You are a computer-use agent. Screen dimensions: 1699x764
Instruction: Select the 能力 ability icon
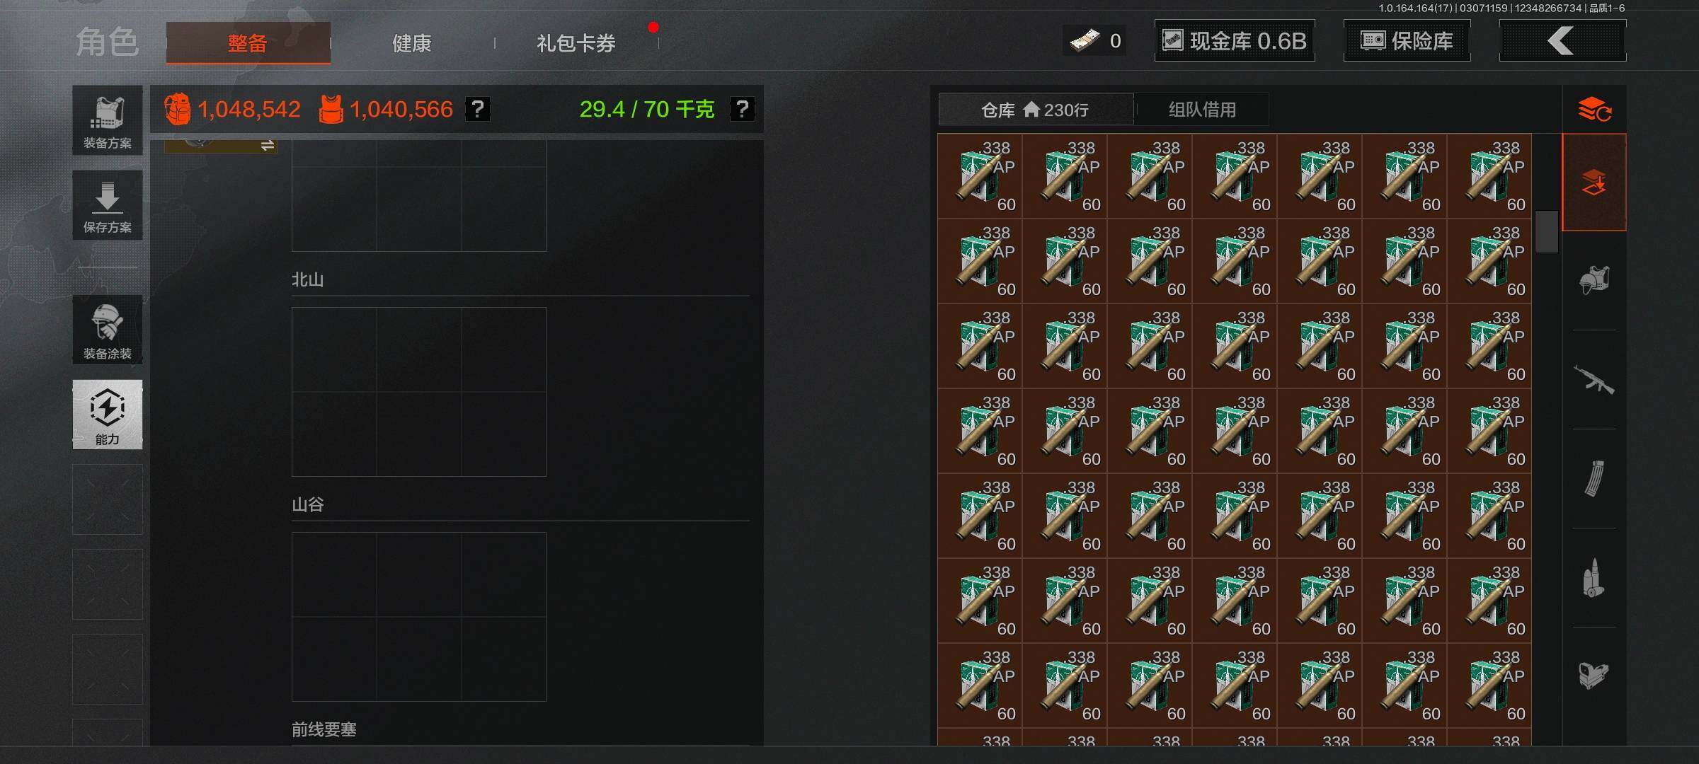coord(108,415)
